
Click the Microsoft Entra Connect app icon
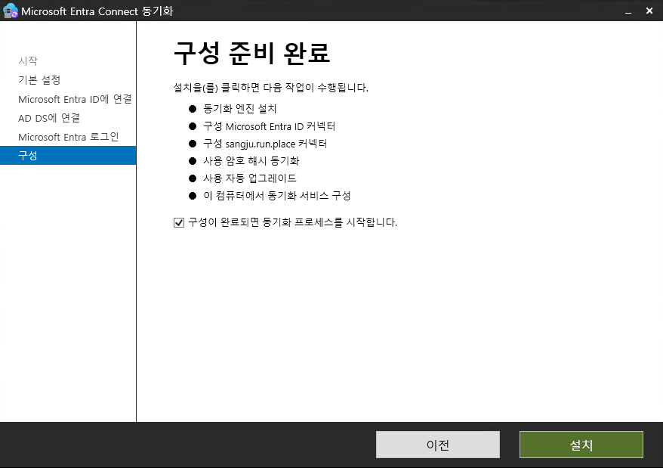[10, 11]
